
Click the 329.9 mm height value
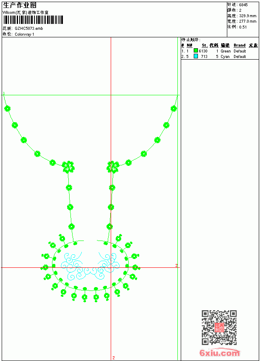[247, 16]
